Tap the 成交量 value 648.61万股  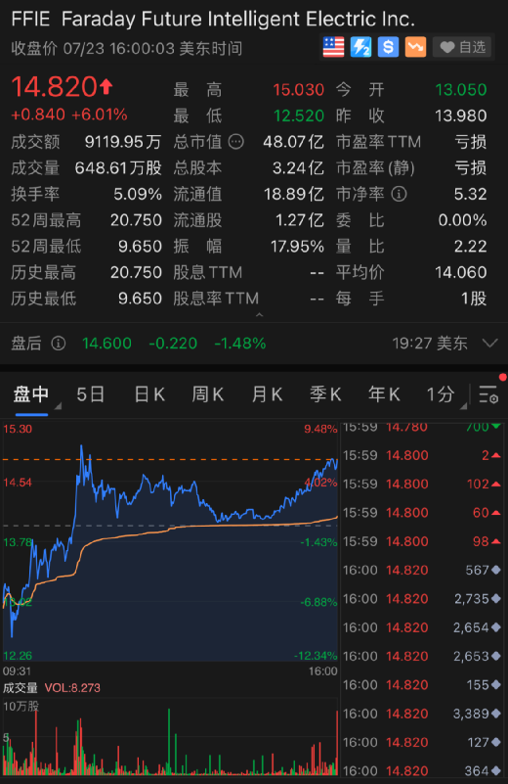click(x=118, y=168)
